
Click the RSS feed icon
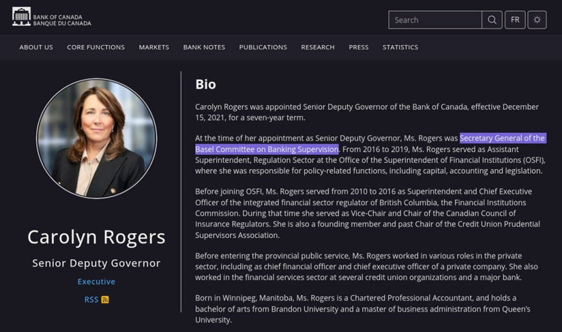click(x=105, y=300)
